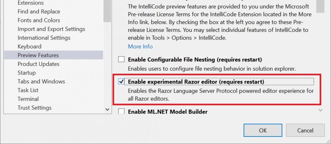
Task: Click down arrow of preview features scrollbar
Action: [x=320, y=110]
